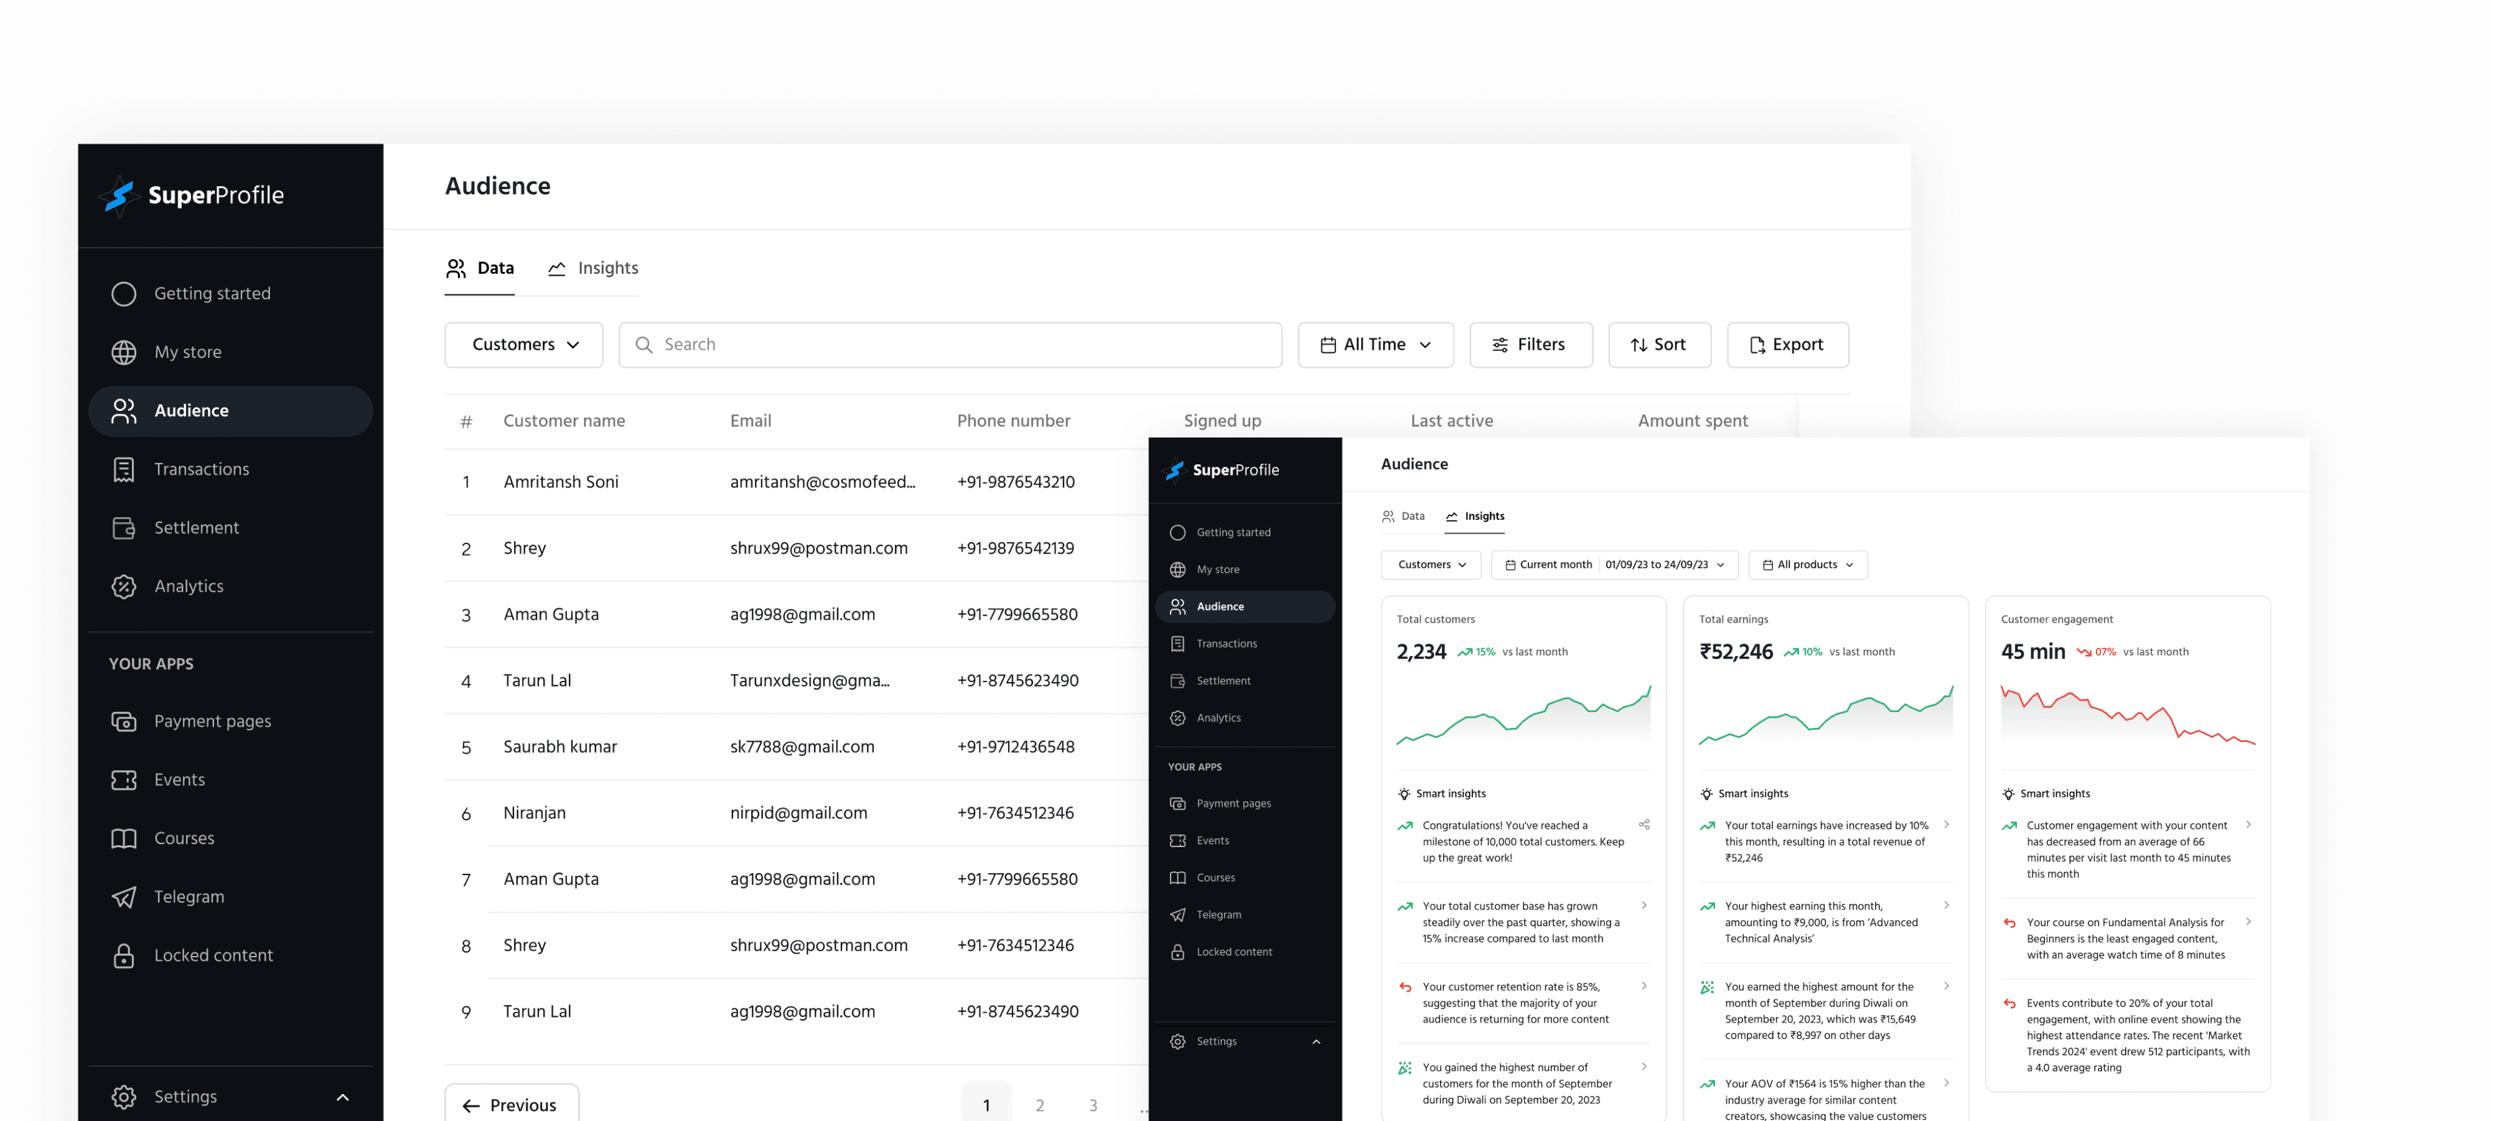2493x1121 pixels.
Task: Select the Payment pages app icon
Action: [124, 721]
